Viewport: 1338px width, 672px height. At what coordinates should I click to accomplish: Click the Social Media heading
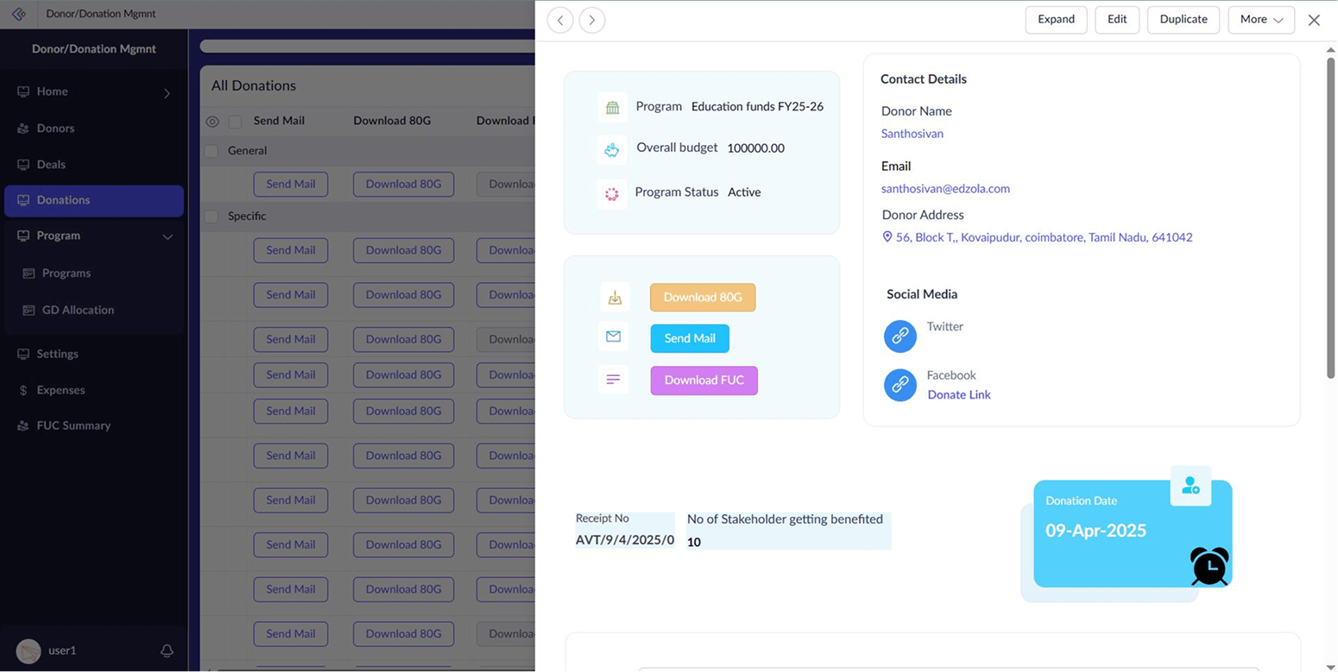[x=922, y=294]
